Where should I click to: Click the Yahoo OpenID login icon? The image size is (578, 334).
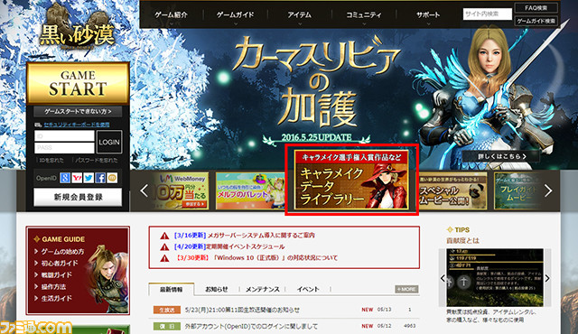[77, 178]
